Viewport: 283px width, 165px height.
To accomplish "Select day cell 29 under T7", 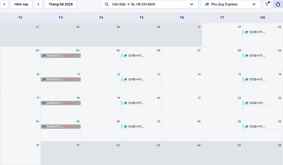I will click(x=222, y=130).
